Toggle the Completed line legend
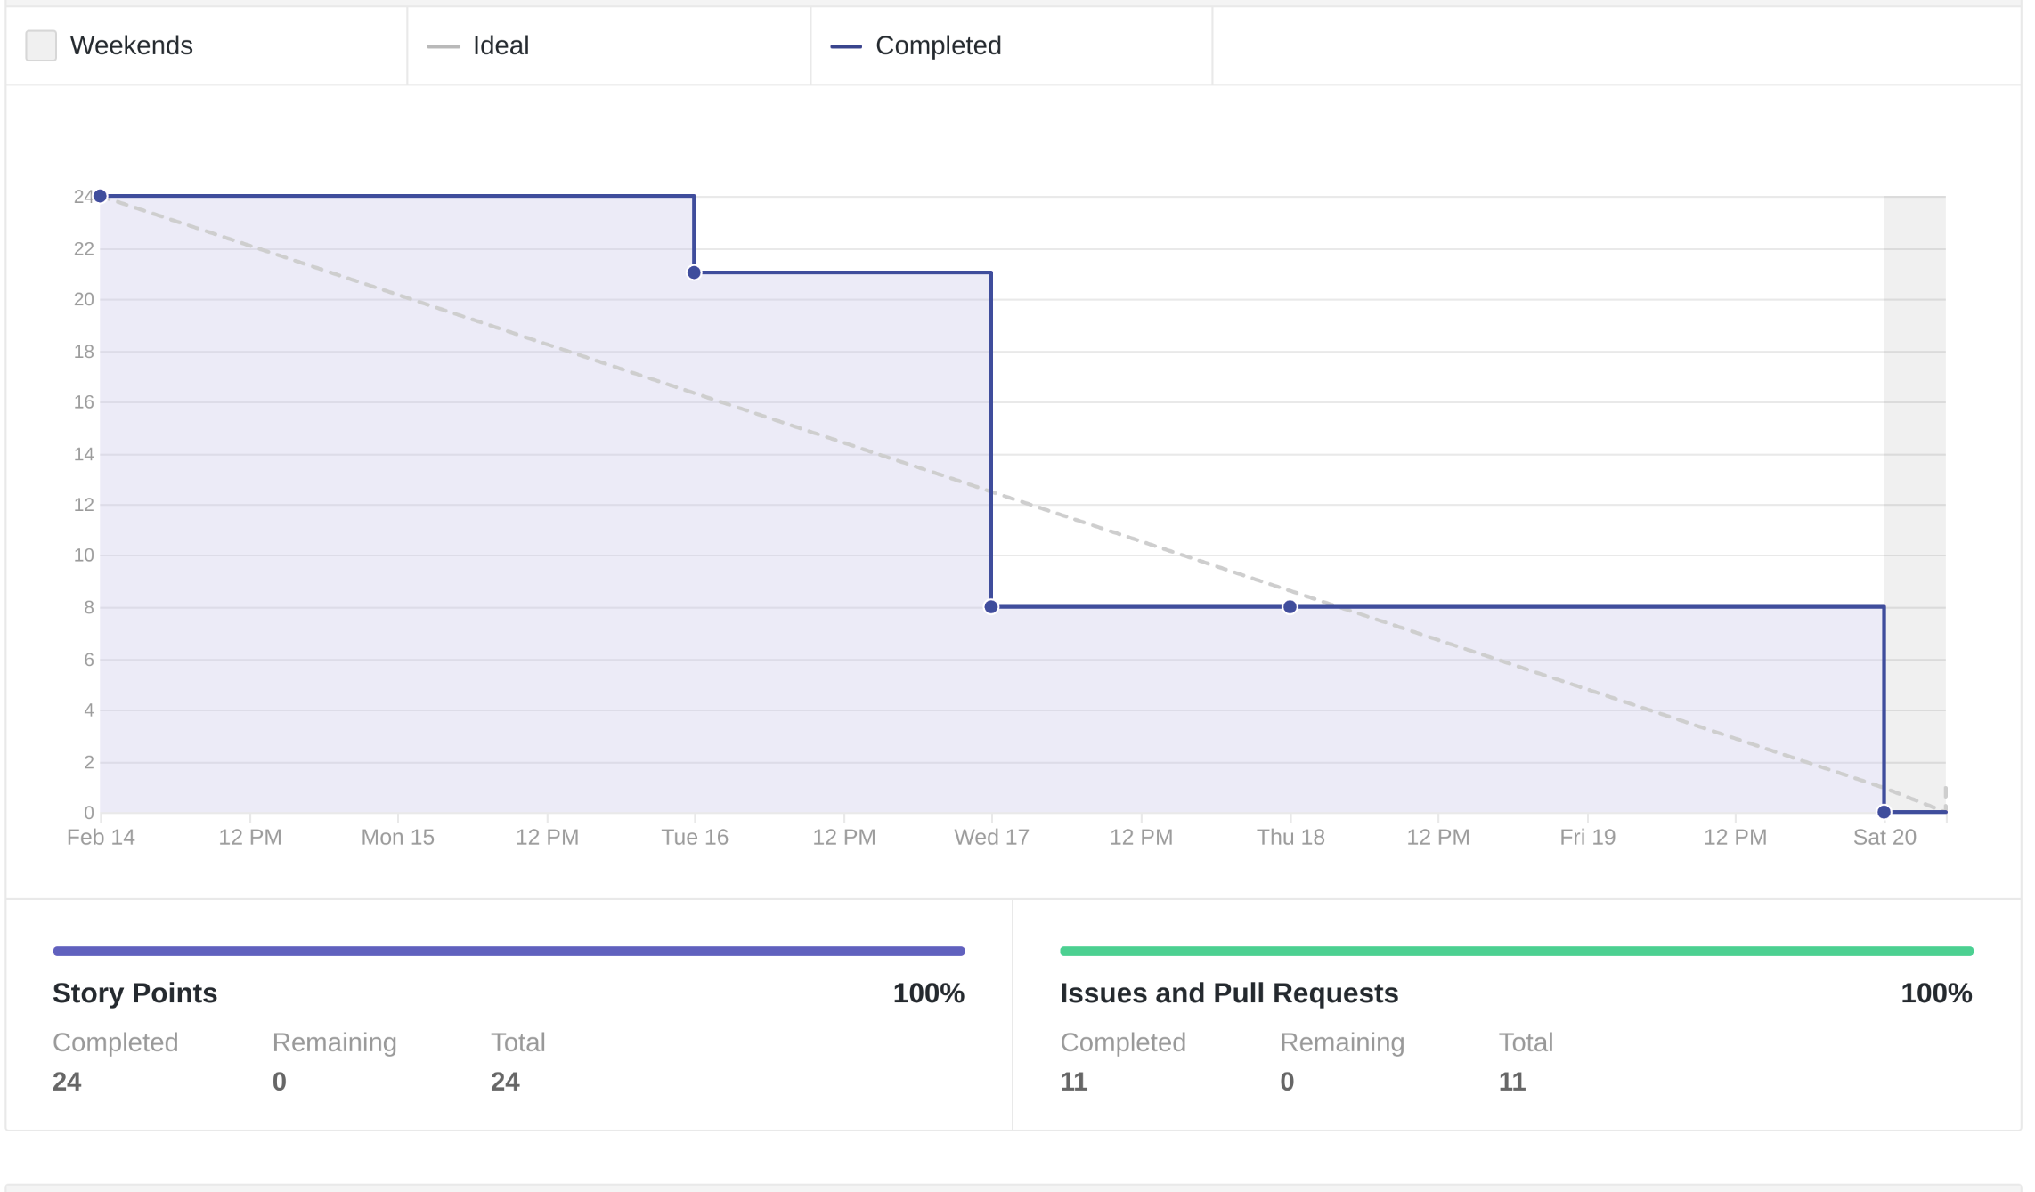The height and width of the screenshot is (1192, 2035). tap(916, 45)
